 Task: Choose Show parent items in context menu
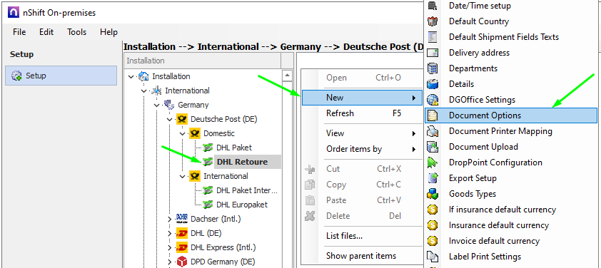(x=362, y=256)
